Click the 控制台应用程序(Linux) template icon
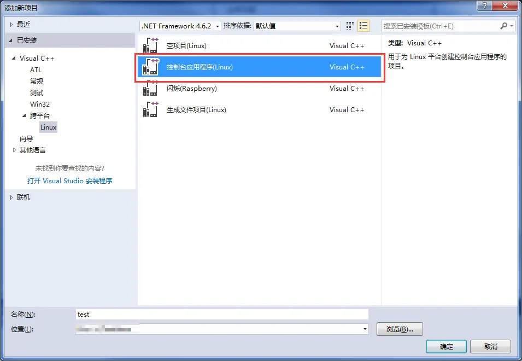Screen dimensions: 522x361 coord(150,67)
